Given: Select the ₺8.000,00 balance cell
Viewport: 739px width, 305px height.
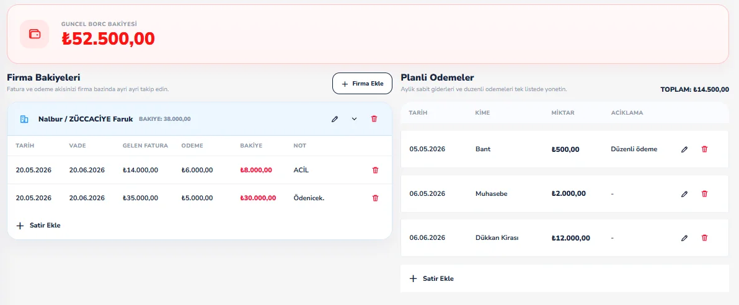Looking at the screenshot, I should click(x=256, y=170).
